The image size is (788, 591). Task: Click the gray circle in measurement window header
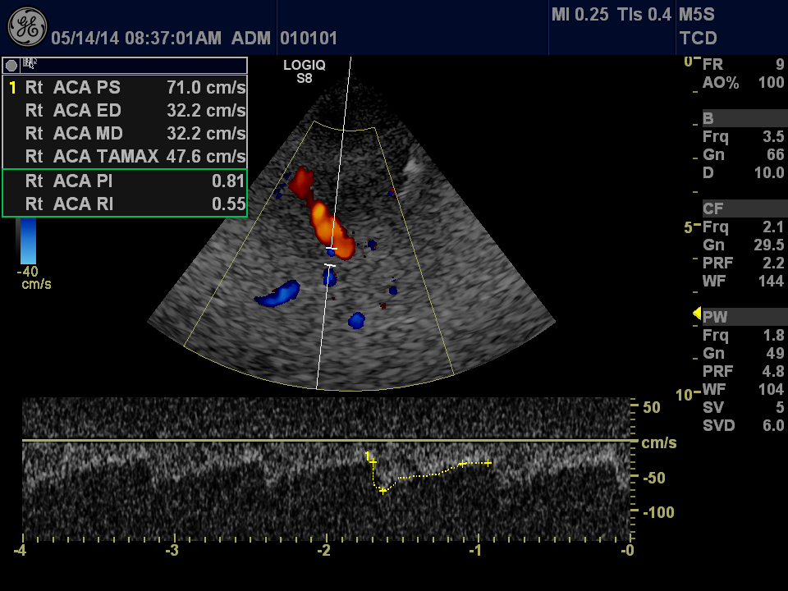(12, 65)
